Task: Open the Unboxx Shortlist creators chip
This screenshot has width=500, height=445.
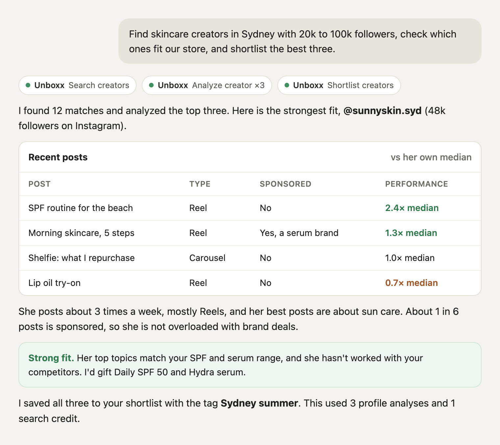Action: tap(339, 85)
